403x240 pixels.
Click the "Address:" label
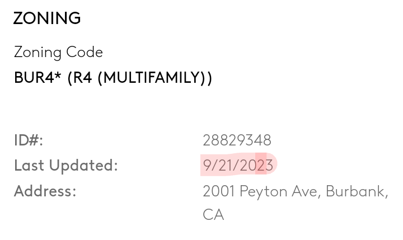pyautogui.click(x=45, y=191)
